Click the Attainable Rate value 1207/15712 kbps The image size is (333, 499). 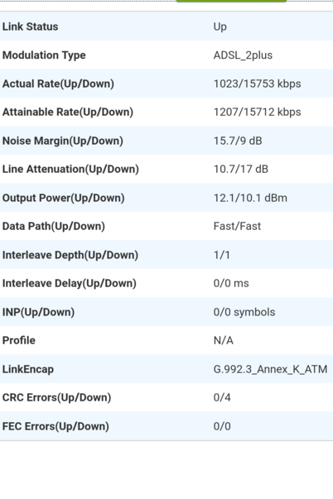tap(257, 112)
